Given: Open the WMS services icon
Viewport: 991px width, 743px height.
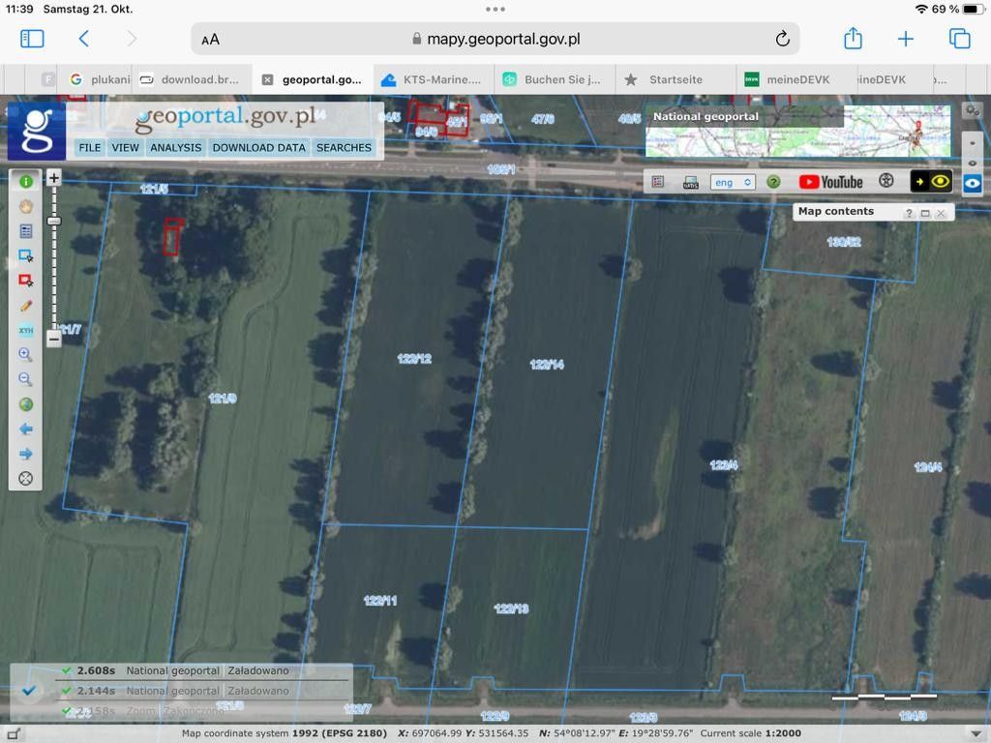Looking at the screenshot, I should tap(691, 182).
